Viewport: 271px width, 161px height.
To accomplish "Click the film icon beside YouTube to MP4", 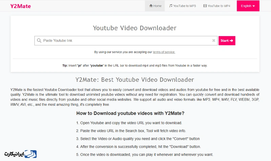I will pos(205,6).
